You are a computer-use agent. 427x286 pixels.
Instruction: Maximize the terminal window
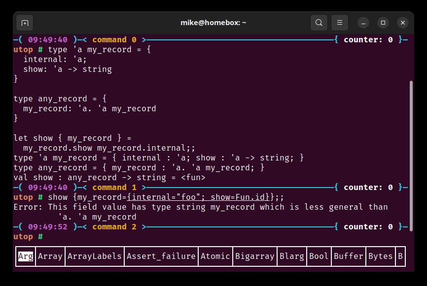pyautogui.click(x=383, y=23)
